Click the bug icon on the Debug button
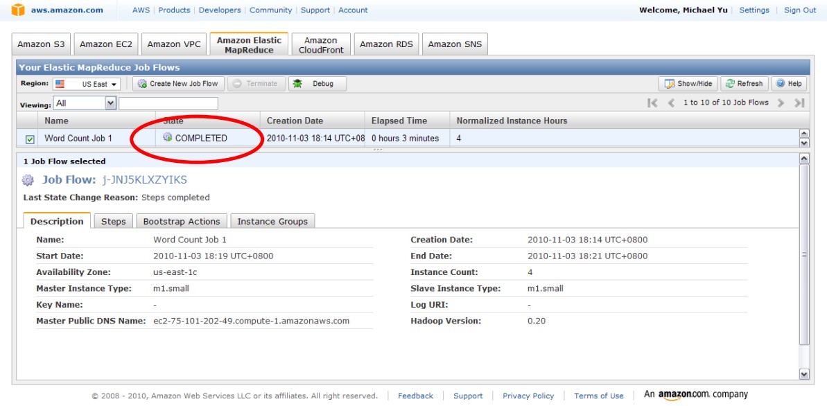Viewport: 827px width, 406px height. coord(297,83)
